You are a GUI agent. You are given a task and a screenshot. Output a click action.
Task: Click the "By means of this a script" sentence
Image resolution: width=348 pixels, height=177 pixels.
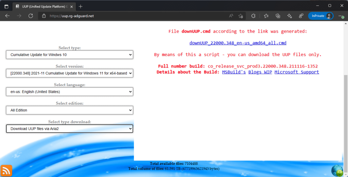238,55
